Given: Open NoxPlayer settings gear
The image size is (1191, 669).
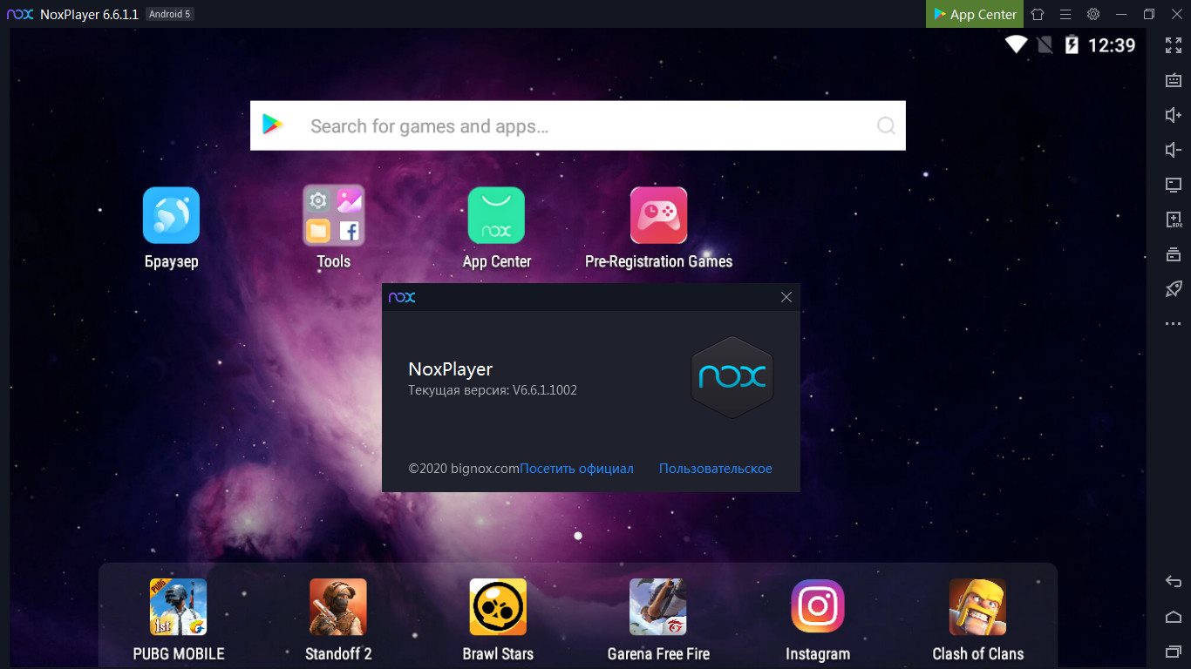Looking at the screenshot, I should coord(1093,14).
